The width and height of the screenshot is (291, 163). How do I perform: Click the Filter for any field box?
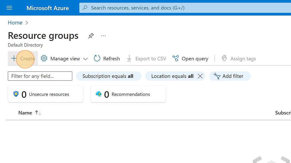pos(40,76)
